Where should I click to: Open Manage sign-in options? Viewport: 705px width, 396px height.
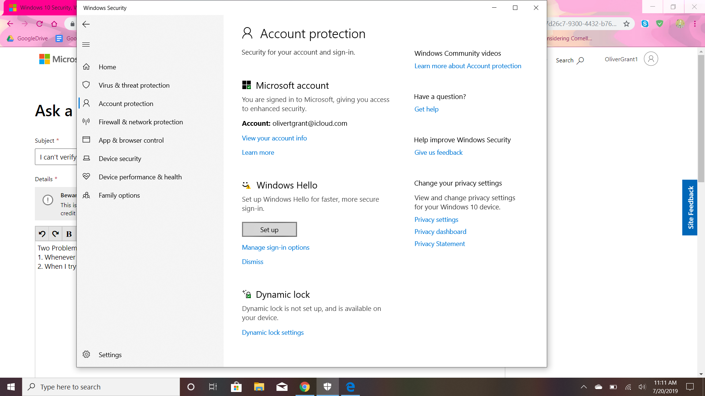(275, 247)
